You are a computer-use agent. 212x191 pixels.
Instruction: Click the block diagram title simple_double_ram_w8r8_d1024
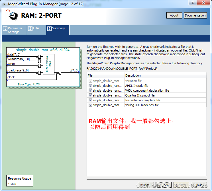point(43,50)
